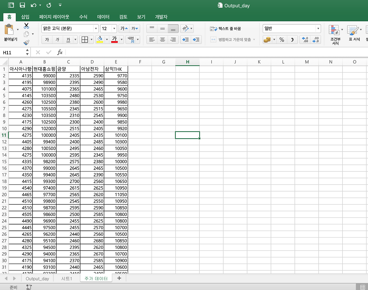
Task: Open the sidebar panel icon in the title bar
Action: [x=11, y=5]
